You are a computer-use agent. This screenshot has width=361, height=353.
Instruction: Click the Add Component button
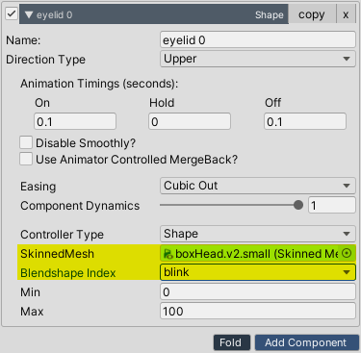click(307, 342)
